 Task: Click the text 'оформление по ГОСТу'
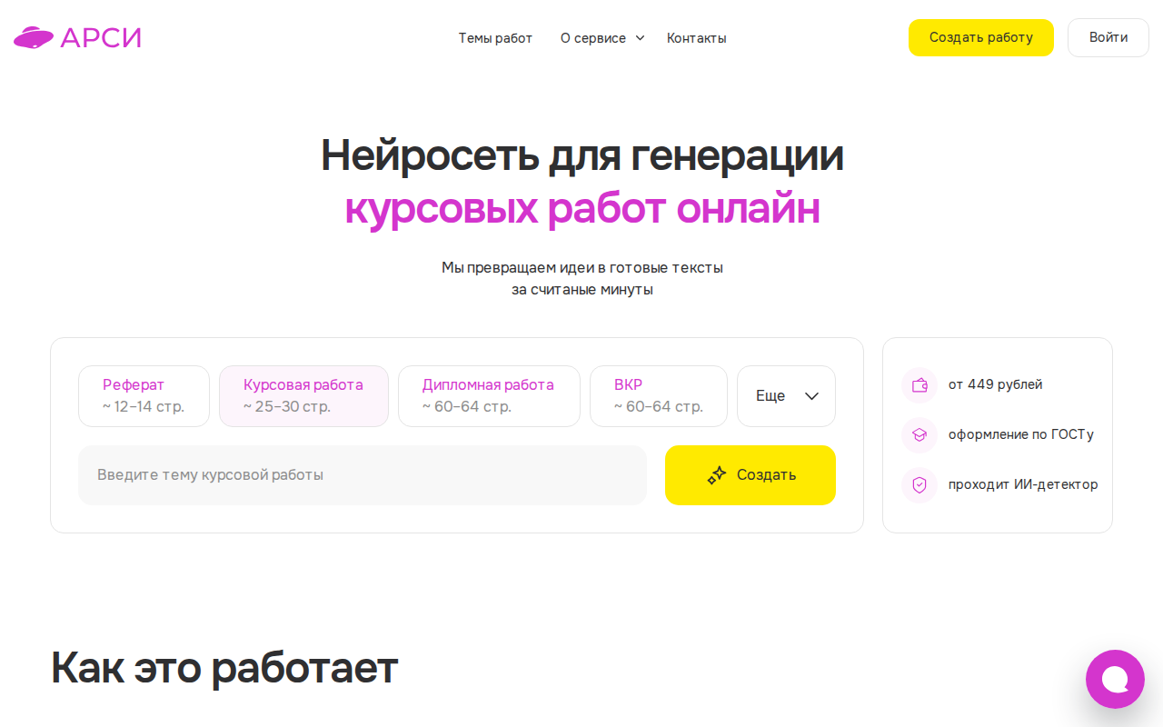1021,434
